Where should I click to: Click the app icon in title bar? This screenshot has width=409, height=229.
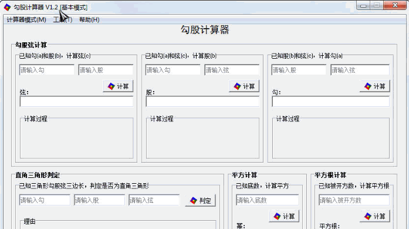pos(7,7)
